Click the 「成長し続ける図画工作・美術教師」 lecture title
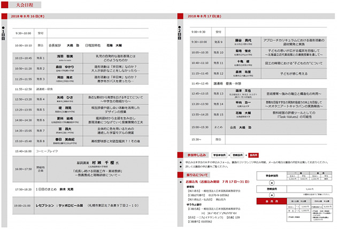 click(98, 171)
